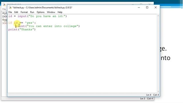Screen dimensions: 183x103
Task: Click the "Ln: 4" status bar entry
Action: [149, 95]
